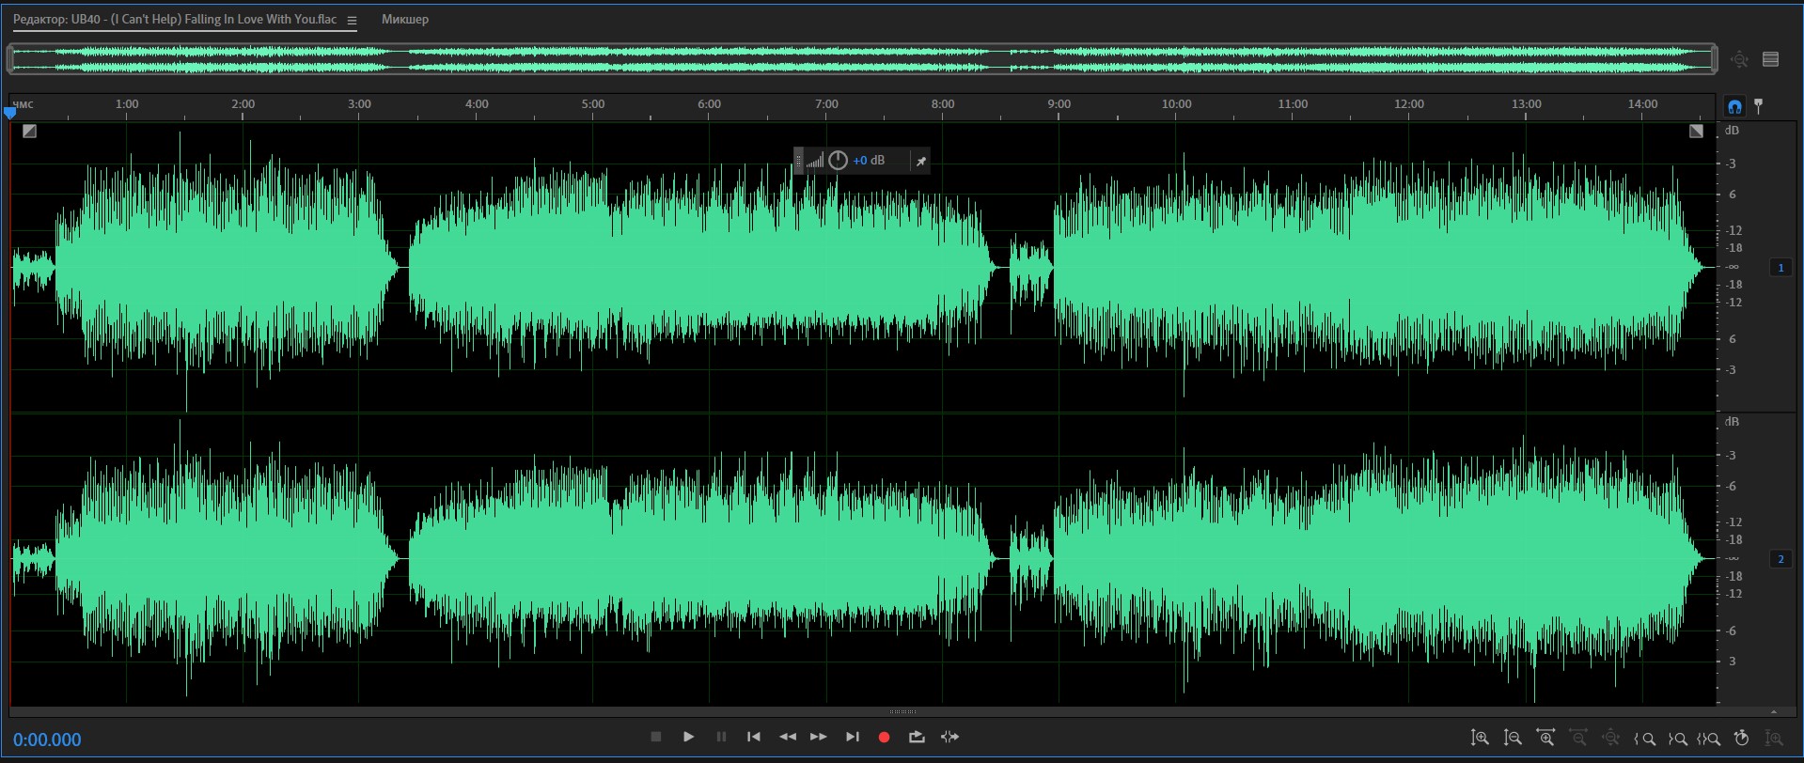Click the zoom to time stopwatch icon
Image resolution: width=1804 pixels, height=763 pixels.
1741,739
